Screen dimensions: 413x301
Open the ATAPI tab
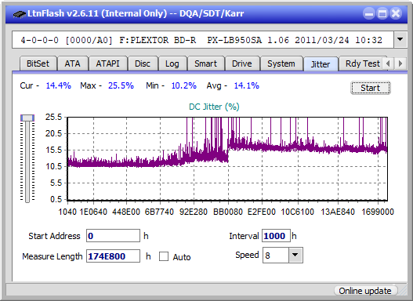click(x=107, y=63)
